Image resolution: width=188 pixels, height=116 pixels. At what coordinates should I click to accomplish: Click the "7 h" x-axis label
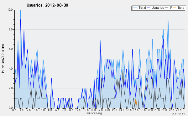pos(64,110)
